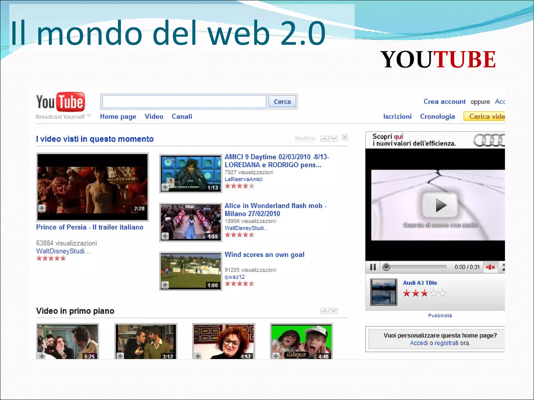This screenshot has width=534, height=400.
Task: Rate Prince of Persia using its stars
Action: [51, 258]
